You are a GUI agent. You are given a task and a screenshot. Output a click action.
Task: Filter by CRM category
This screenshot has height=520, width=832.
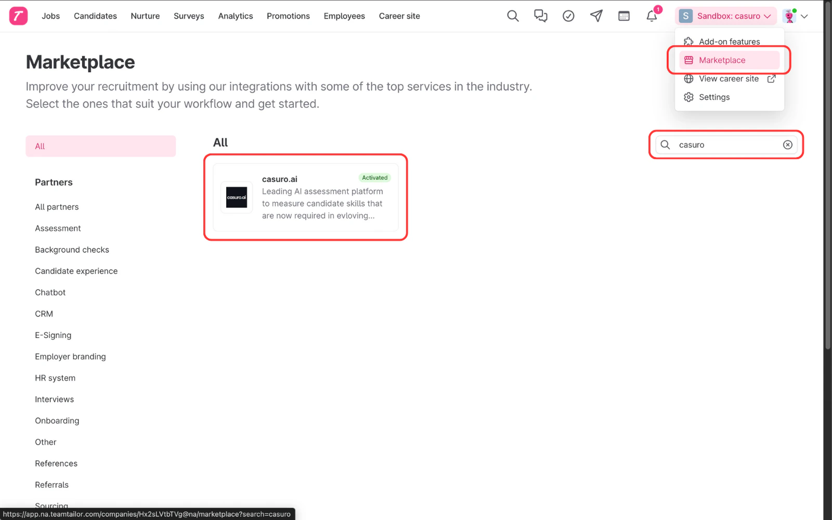pos(44,314)
